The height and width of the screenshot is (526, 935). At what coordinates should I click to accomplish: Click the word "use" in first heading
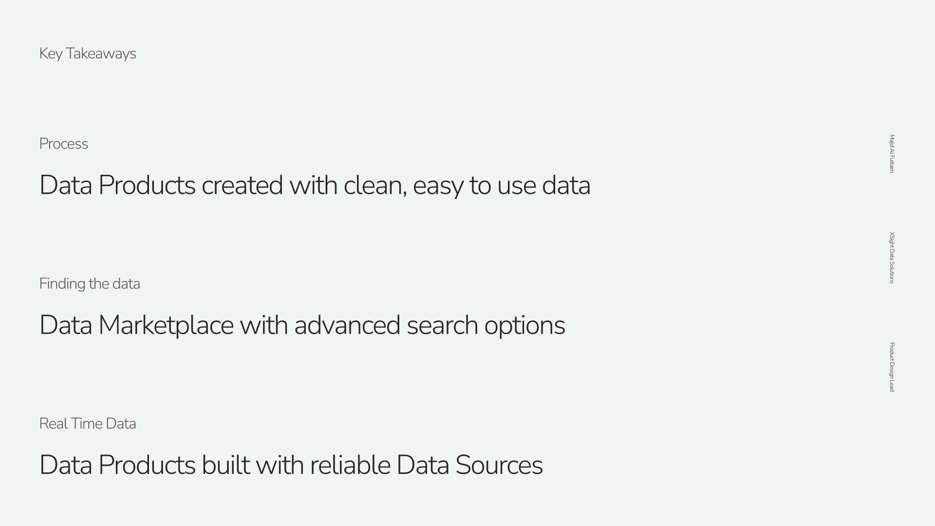[516, 187]
